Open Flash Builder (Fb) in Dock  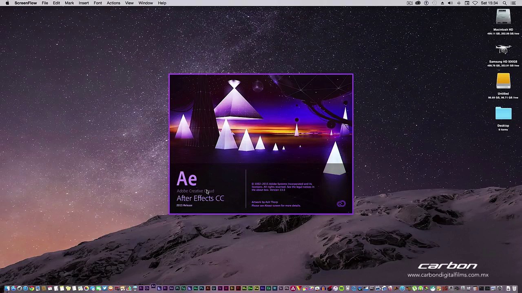pyautogui.click(x=287, y=289)
